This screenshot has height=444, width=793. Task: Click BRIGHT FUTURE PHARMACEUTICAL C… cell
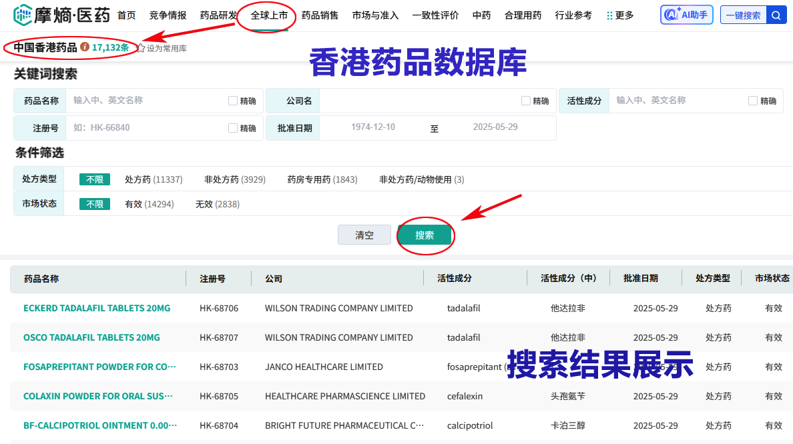pos(344,425)
